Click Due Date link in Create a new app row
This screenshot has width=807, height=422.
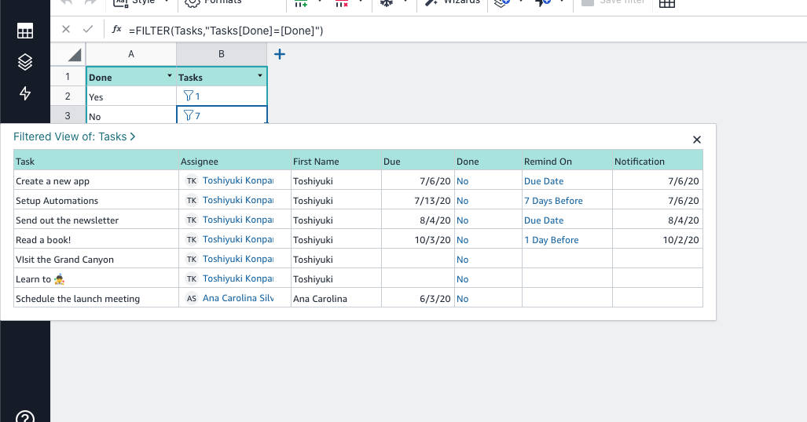[544, 181]
